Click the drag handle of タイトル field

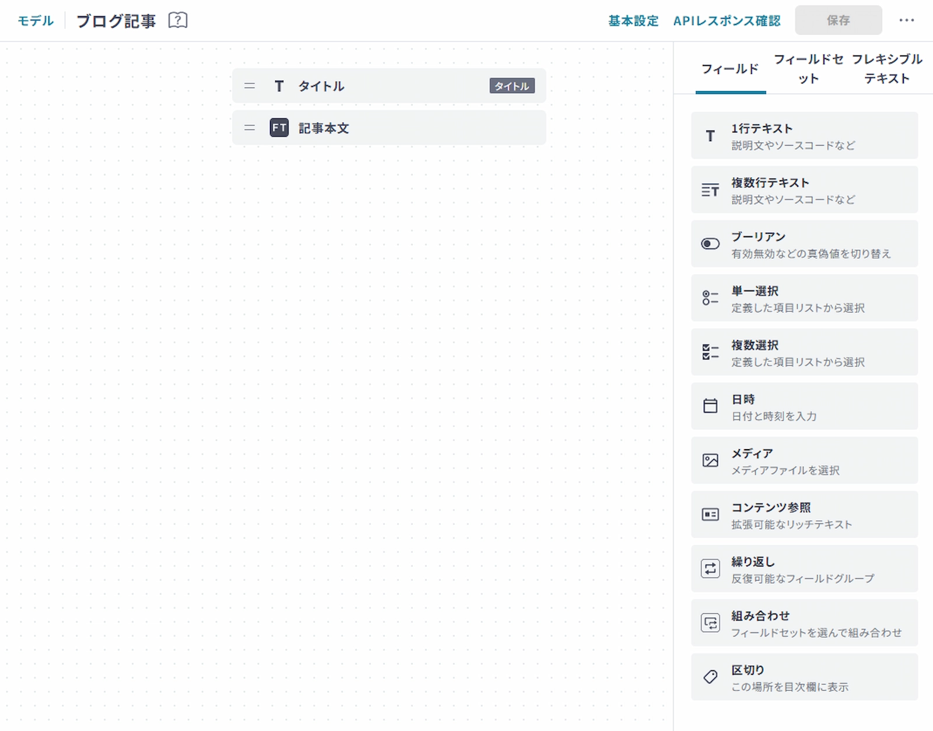250,86
